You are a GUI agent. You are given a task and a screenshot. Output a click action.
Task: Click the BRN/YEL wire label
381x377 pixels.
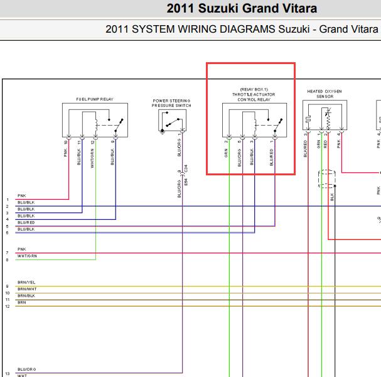(26, 283)
